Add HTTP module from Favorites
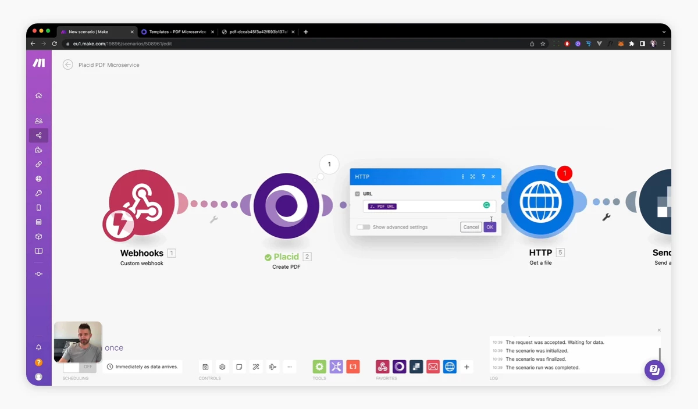This screenshot has width=698, height=409. click(x=450, y=367)
